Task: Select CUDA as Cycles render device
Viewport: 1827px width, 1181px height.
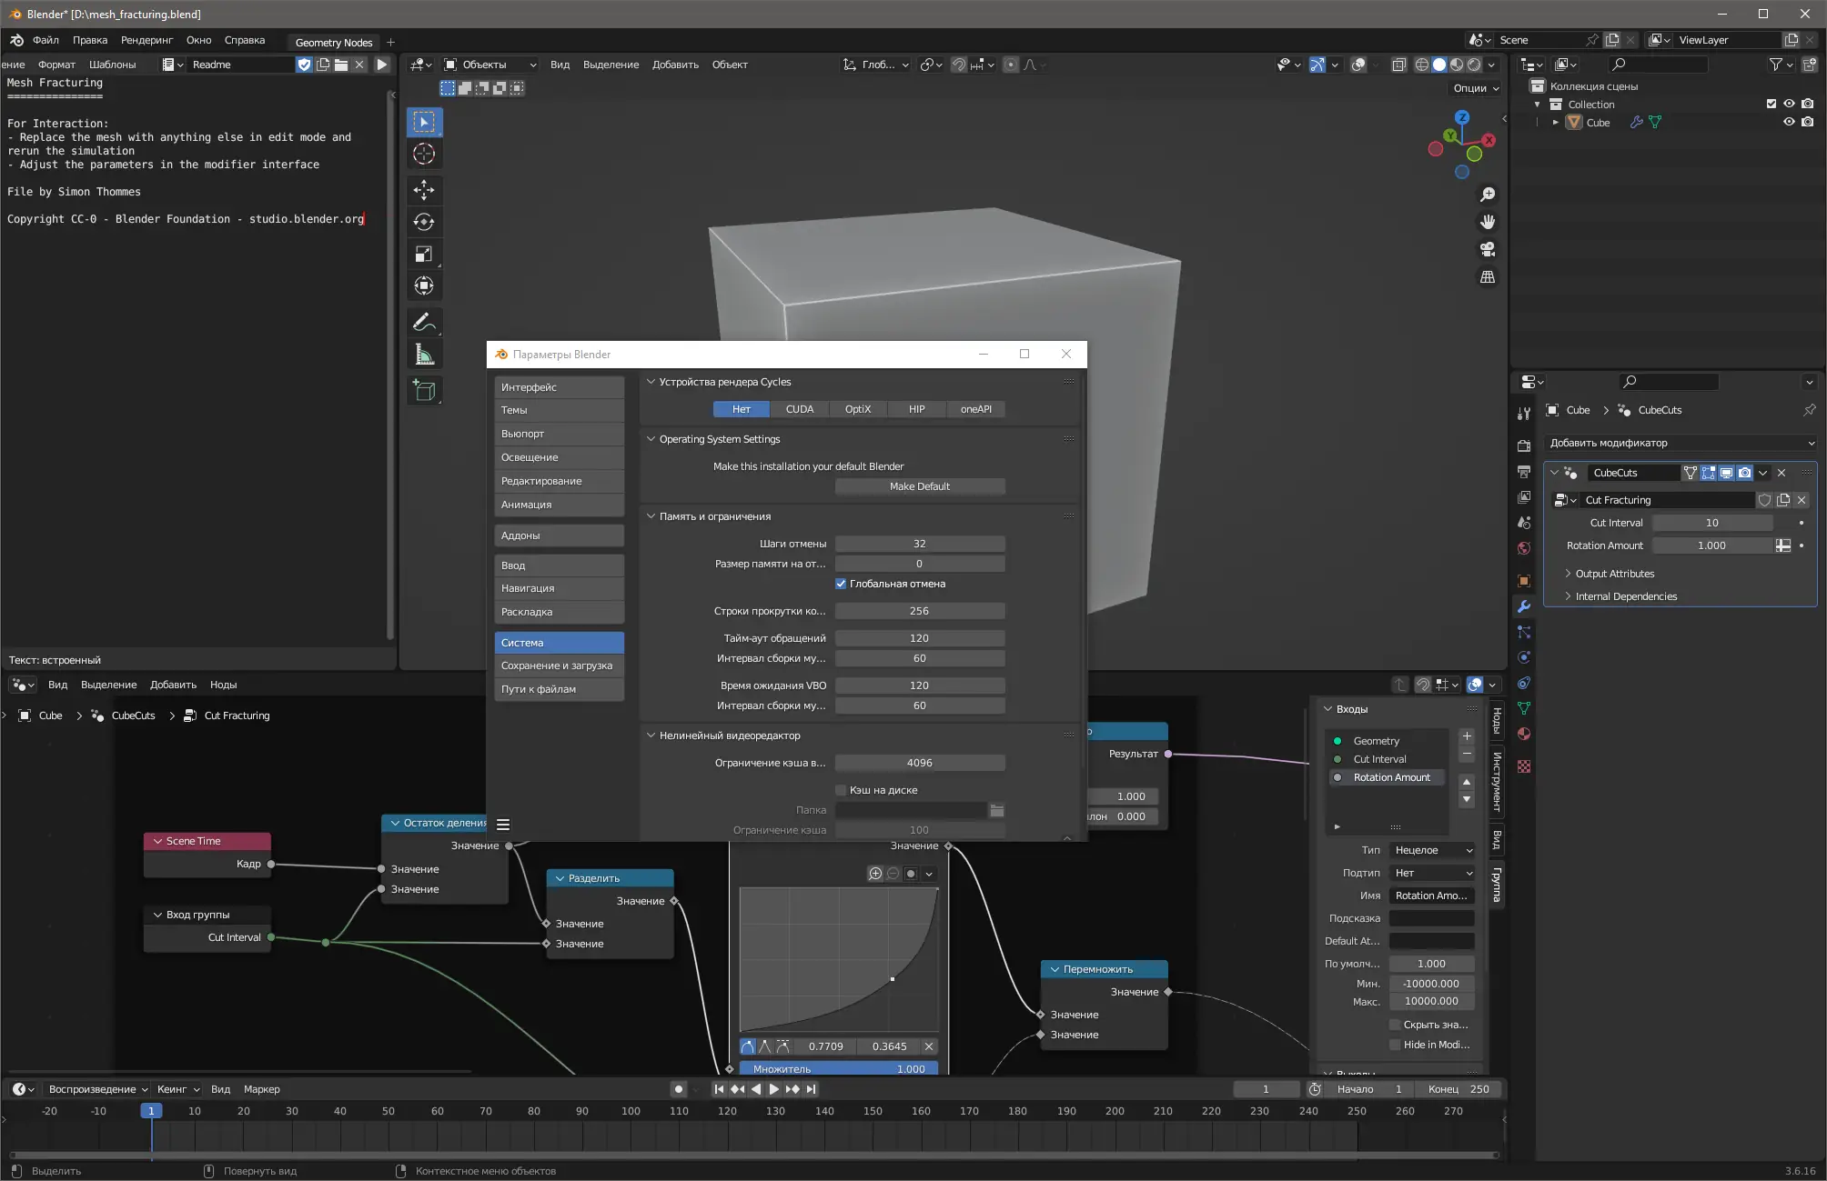Action: tap(799, 409)
